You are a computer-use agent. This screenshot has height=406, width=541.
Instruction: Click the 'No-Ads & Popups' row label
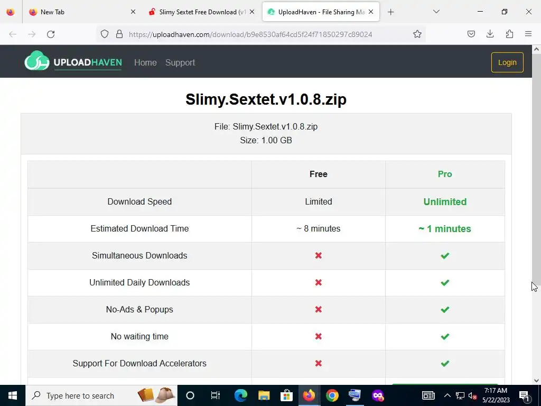[139, 309]
